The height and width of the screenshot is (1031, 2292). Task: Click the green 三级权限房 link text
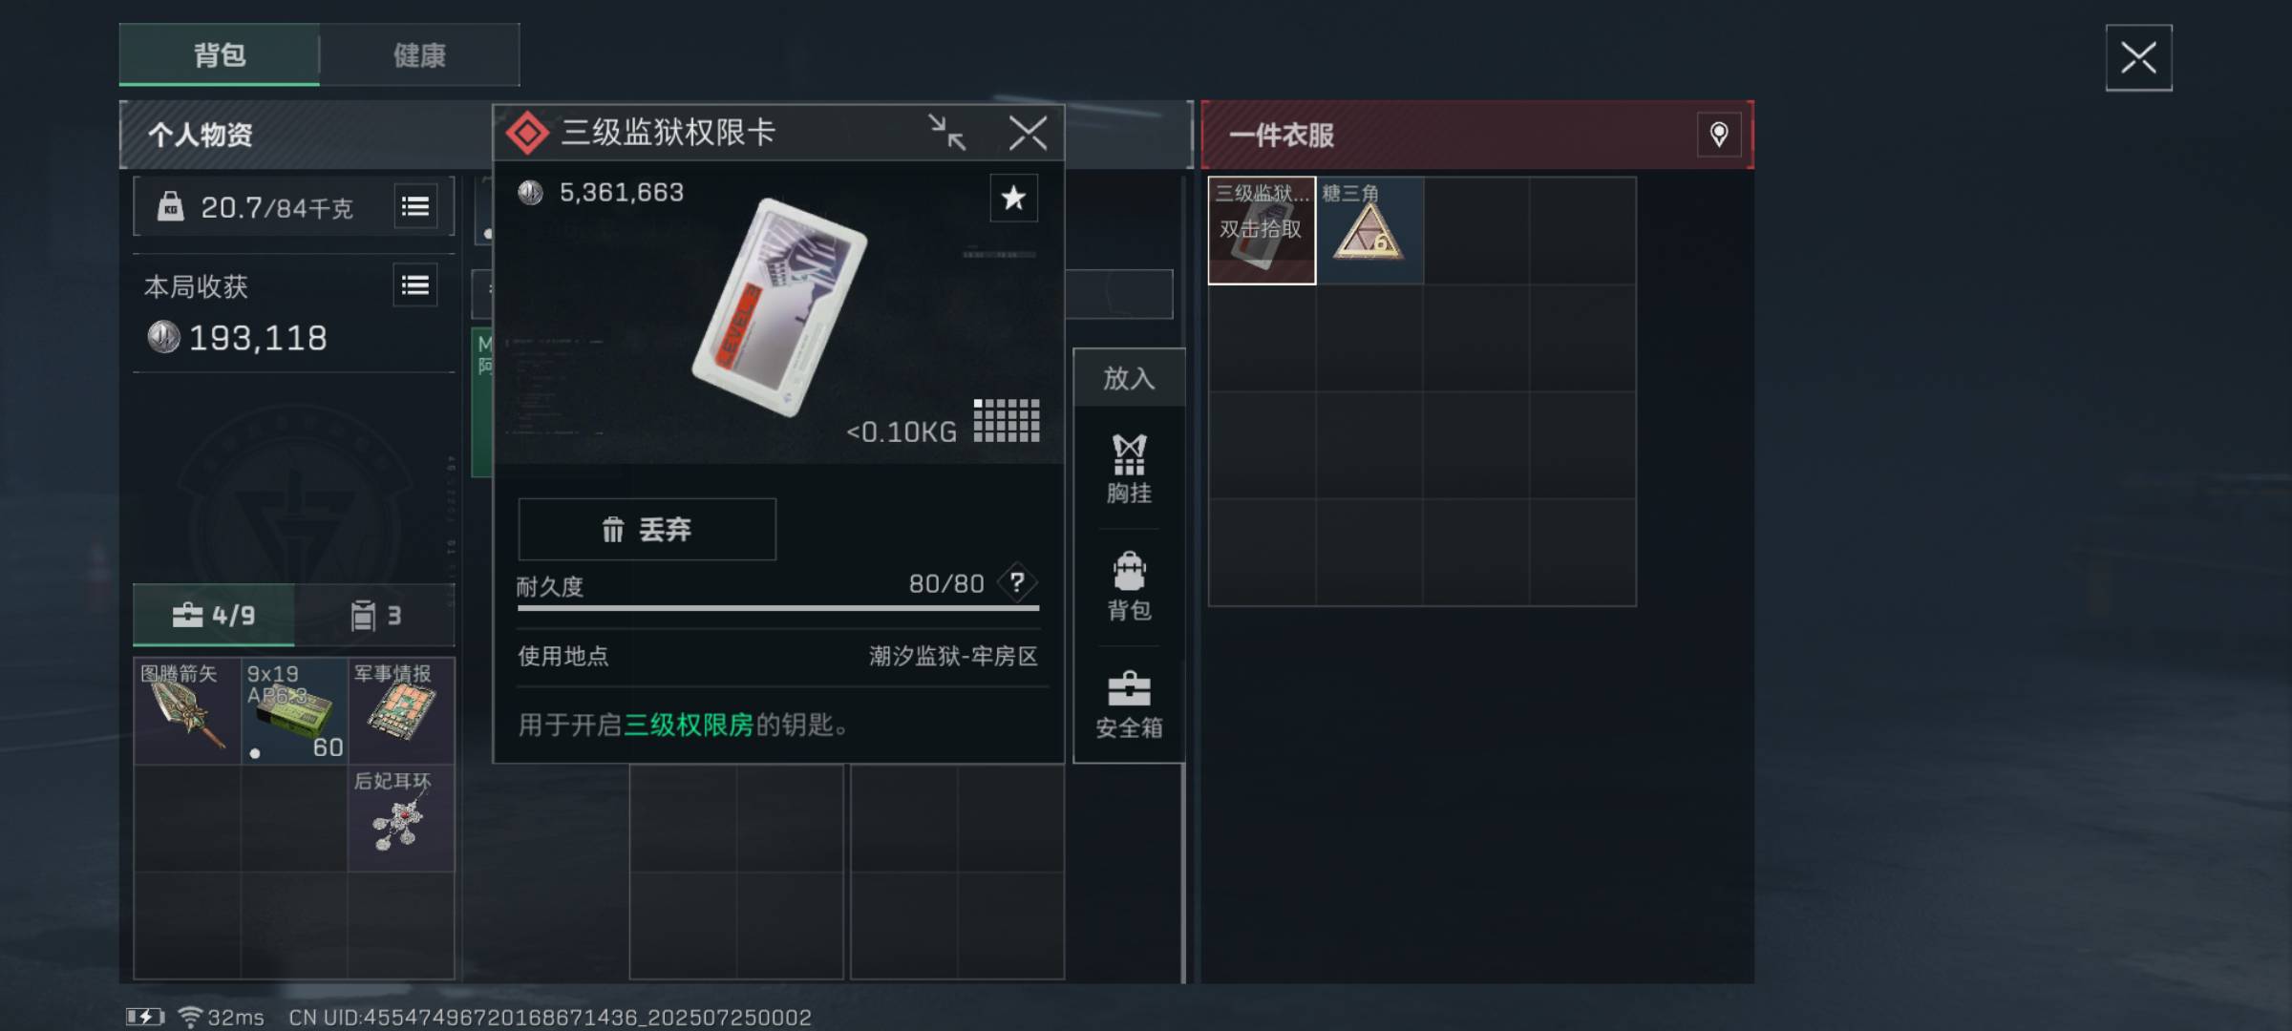(x=689, y=725)
